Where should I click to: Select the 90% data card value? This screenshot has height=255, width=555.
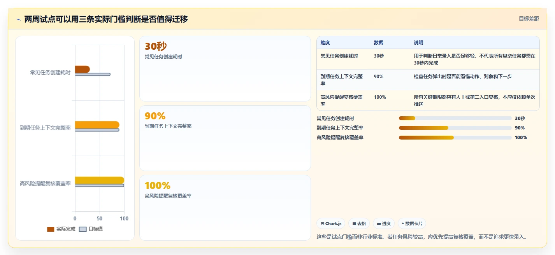point(155,116)
